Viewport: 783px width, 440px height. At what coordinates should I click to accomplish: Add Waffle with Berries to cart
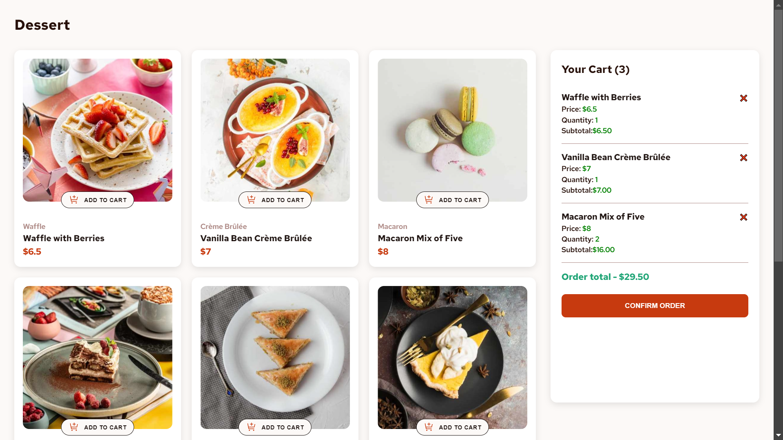97,200
